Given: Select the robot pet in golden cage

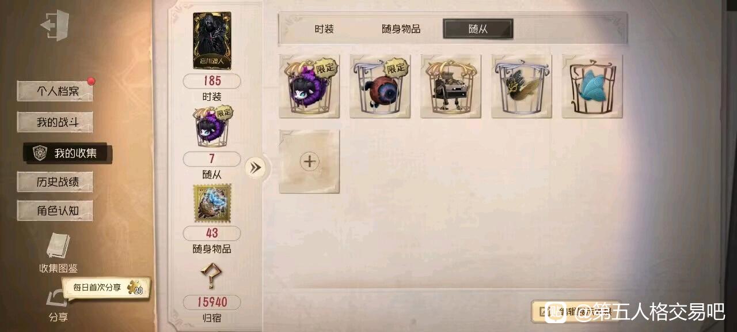Looking at the screenshot, I should [x=451, y=86].
